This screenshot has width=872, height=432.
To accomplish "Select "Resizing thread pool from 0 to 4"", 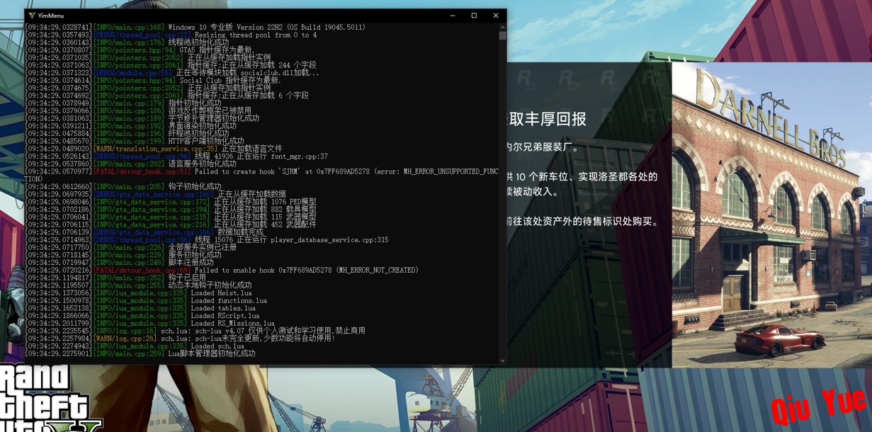I will [256, 35].
